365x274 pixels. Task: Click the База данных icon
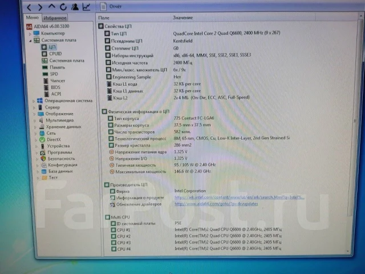point(44,171)
